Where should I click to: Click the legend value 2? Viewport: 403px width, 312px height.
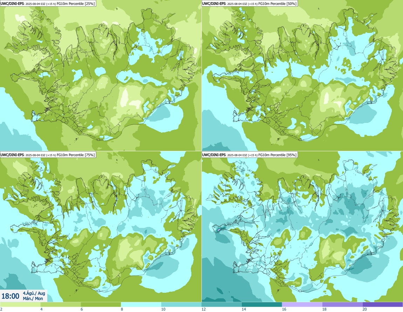click(x=1, y=310)
